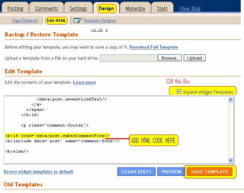
Task: Click the Template Designer icon
Action: click(77, 20)
